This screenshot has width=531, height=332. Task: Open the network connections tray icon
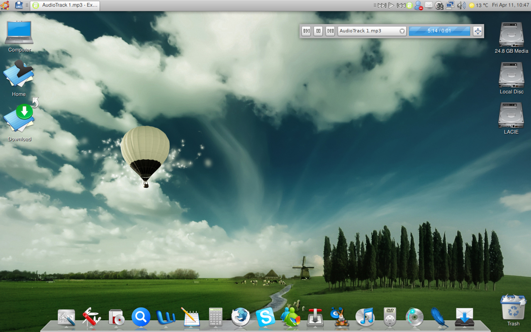(450, 5)
